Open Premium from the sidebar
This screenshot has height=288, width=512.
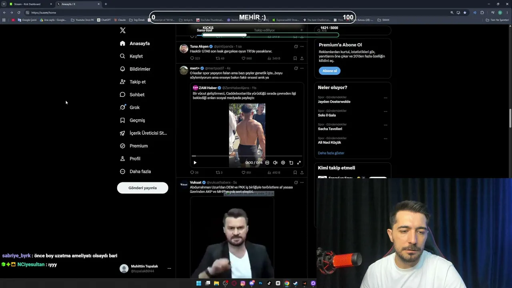point(134,146)
